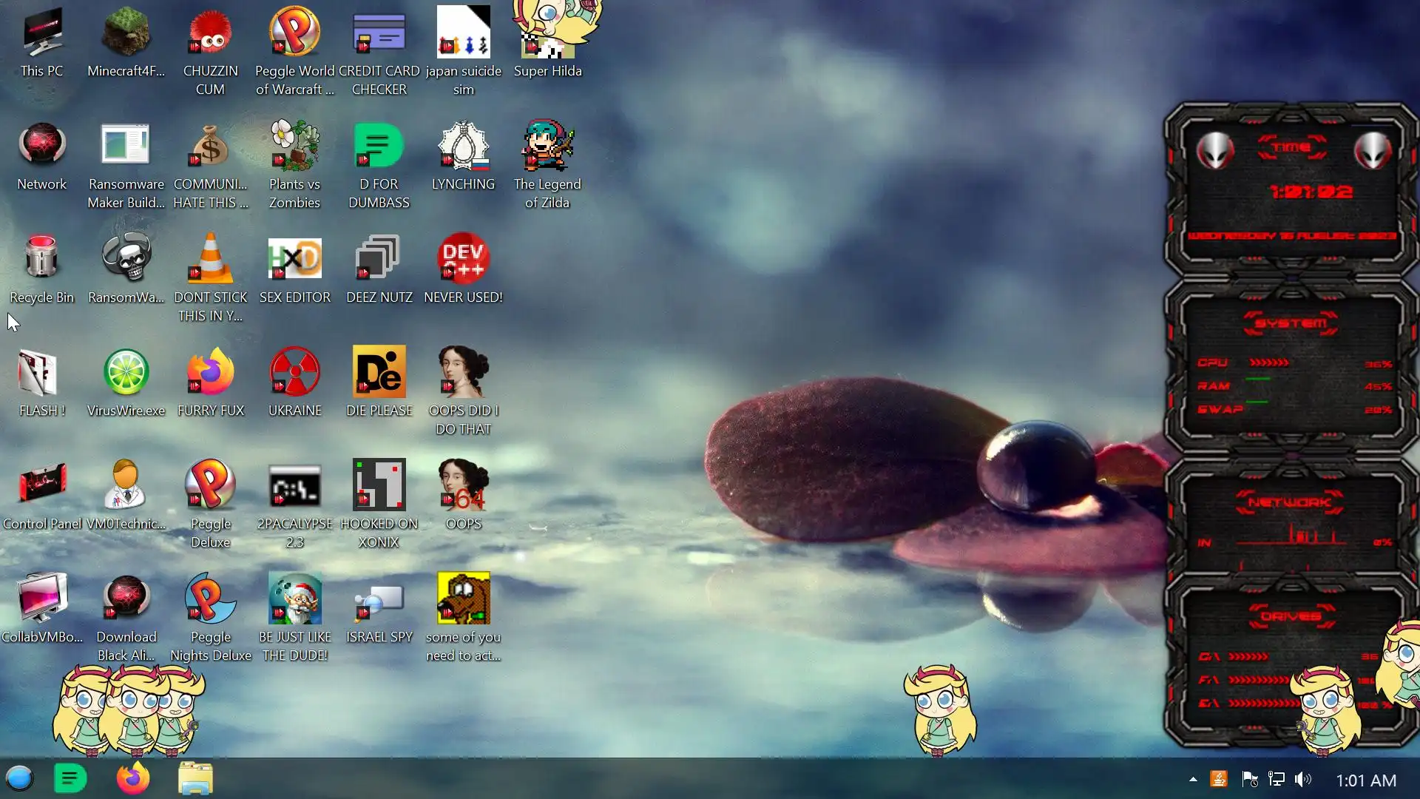Open File Explorer from the taskbar
Image resolution: width=1420 pixels, height=799 pixels.
click(x=195, y=779)
